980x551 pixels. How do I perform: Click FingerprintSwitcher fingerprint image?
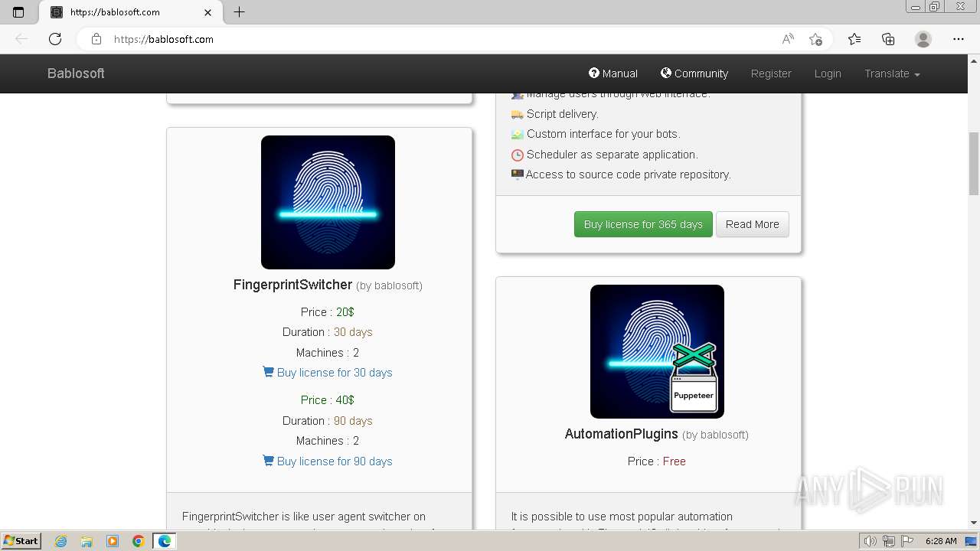click(x=328, y=202)
